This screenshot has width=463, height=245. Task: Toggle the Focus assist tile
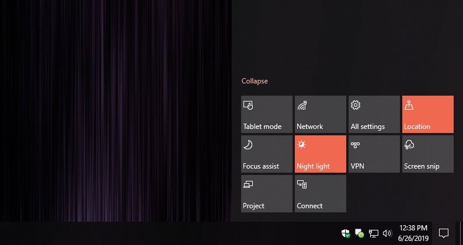point(267,154)
